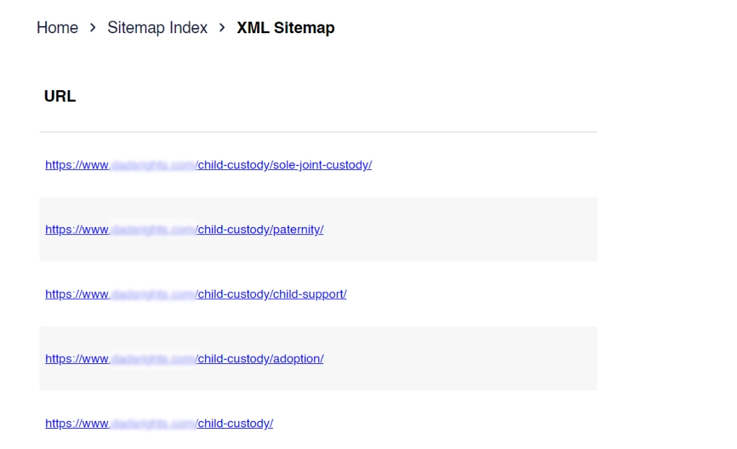Select the XML Sitemap breadcrumb title
737x449 pixels.
point(285,28)
